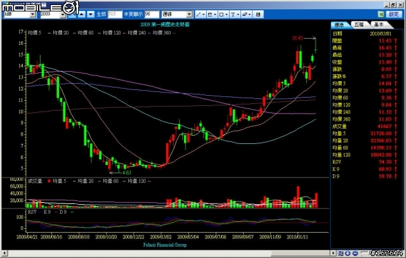Click the 設定 settings button
The width and height of the screenshot is (406, 258).
point(394,14)
